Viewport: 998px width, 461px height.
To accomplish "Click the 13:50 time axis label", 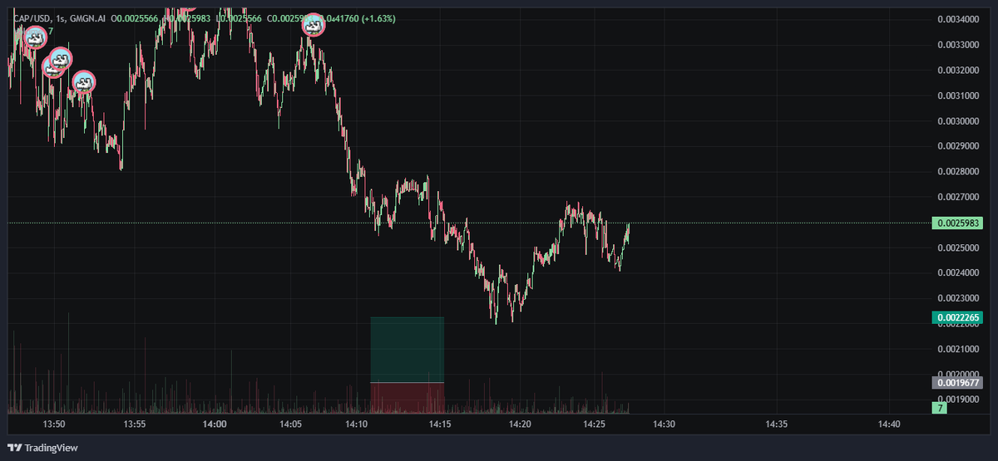I will point(54,424).
